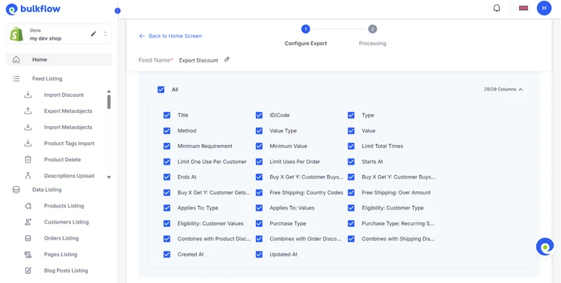Screen dimensions: 561x283
Task: Click the Orders Listing inbox icon
Action: [28, 238]
